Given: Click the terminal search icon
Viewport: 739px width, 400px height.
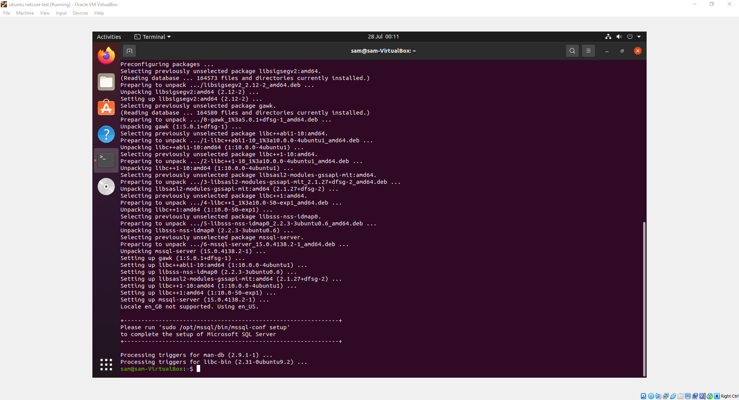Looking at the screenshot, I should [x=572, y=51].
